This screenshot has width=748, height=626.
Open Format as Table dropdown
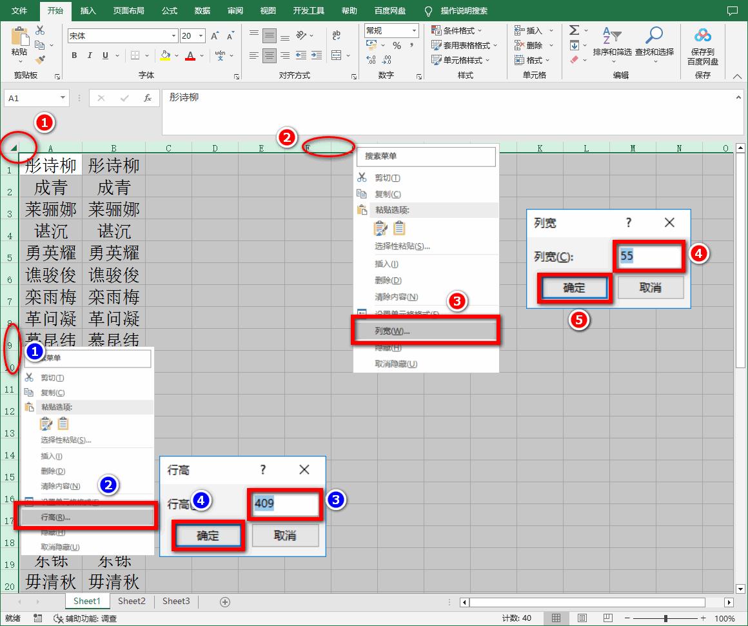click(x=464, y=45)
